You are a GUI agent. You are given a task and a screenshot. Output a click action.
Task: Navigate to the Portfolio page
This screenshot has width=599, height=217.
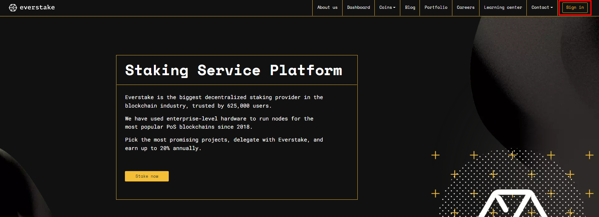tap(436, 8)
